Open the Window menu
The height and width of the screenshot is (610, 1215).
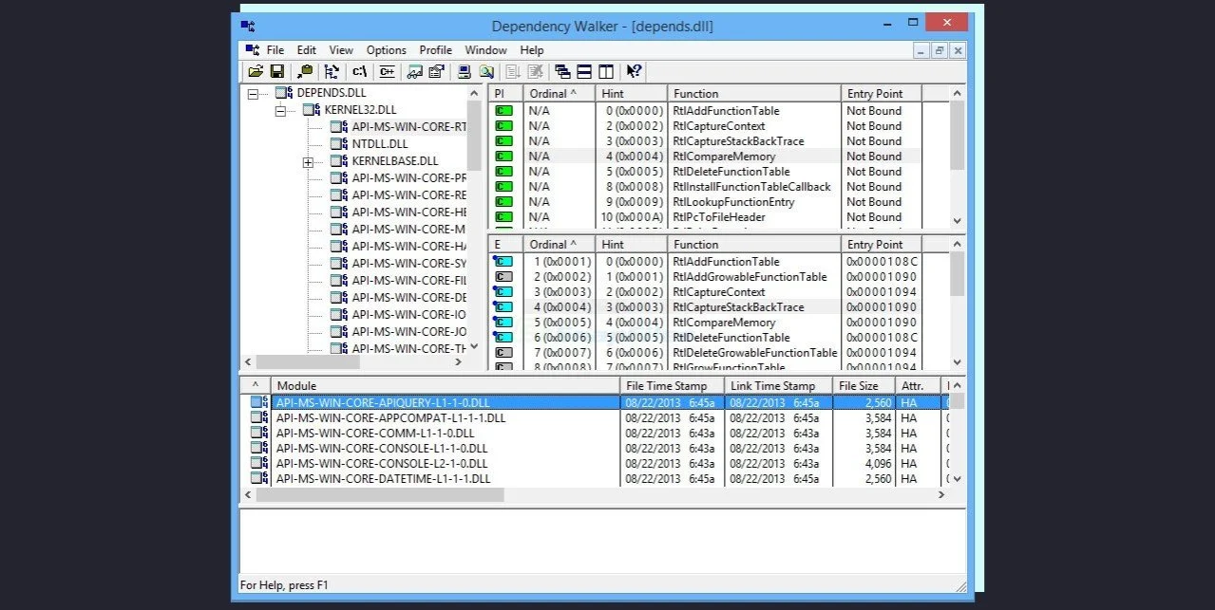click(485, 50)
